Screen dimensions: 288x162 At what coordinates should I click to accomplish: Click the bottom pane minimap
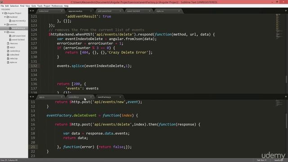(x=279, y=103)
